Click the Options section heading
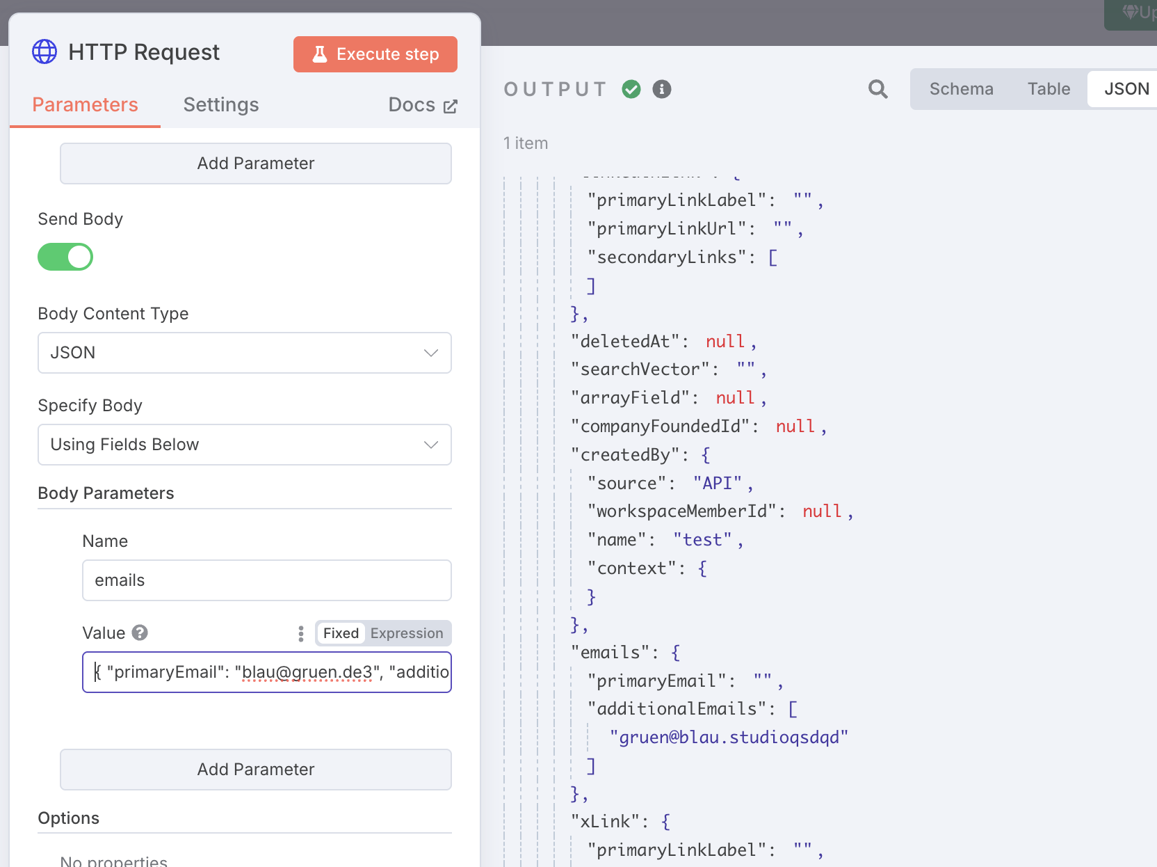Viewport: 1157px width, 867px height. (x=68, y=818)
